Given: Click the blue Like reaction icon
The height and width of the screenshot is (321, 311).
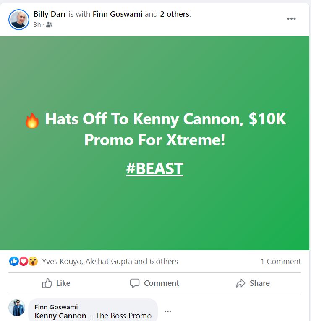Looking at the screenshot, I should coord(14,261).
